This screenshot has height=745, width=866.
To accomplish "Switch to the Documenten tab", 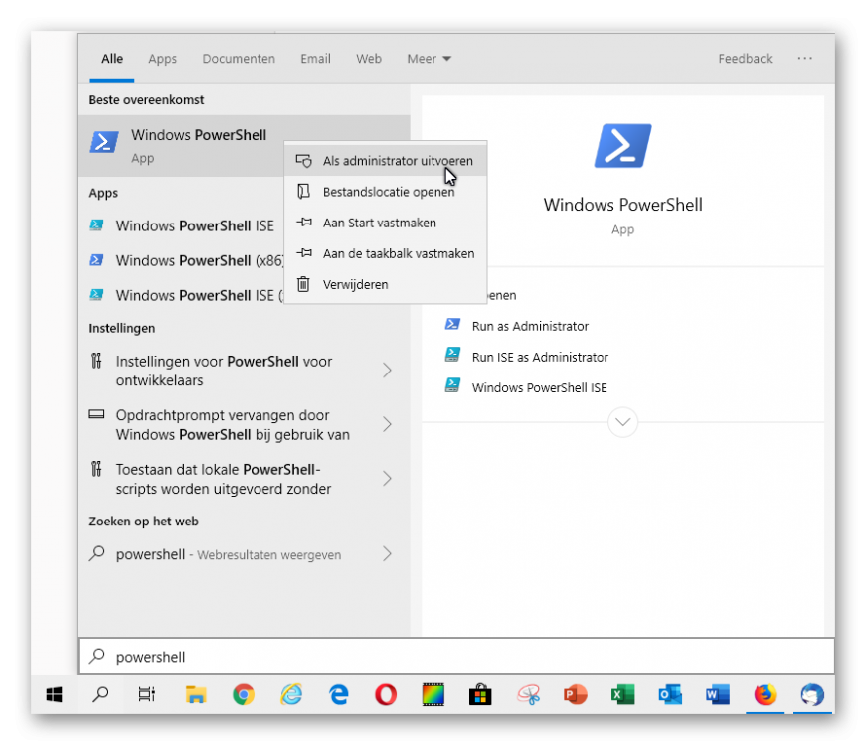I will coord(239,59).
